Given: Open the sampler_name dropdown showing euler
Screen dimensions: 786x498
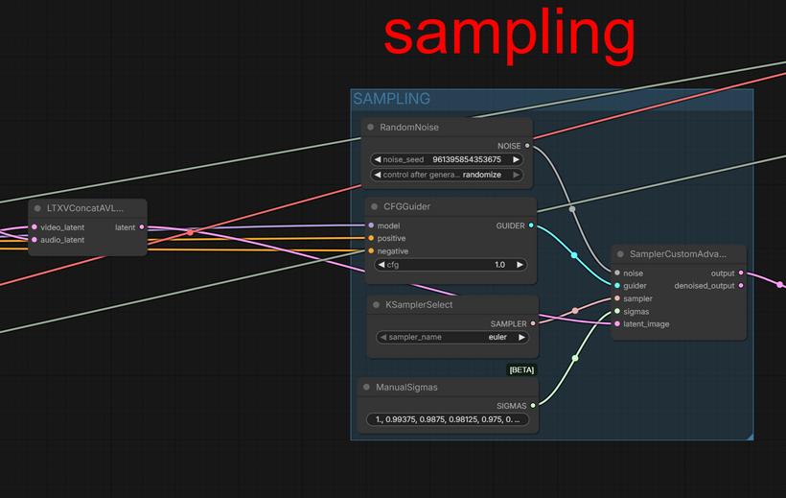Looking at the screenshot, I should [x=452, y=338].
